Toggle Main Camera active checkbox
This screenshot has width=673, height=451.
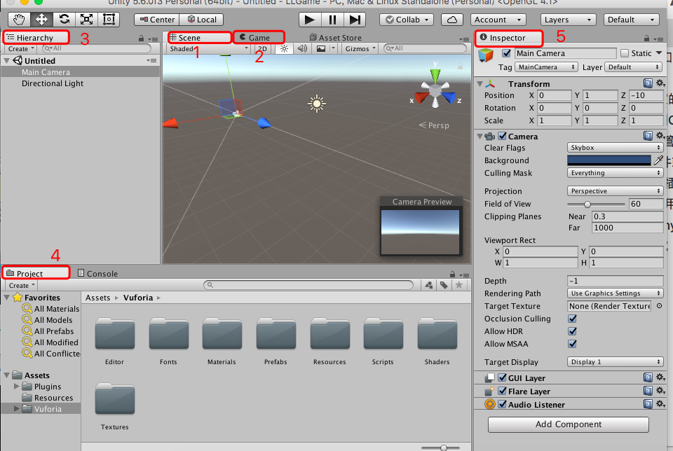point(506,53)
